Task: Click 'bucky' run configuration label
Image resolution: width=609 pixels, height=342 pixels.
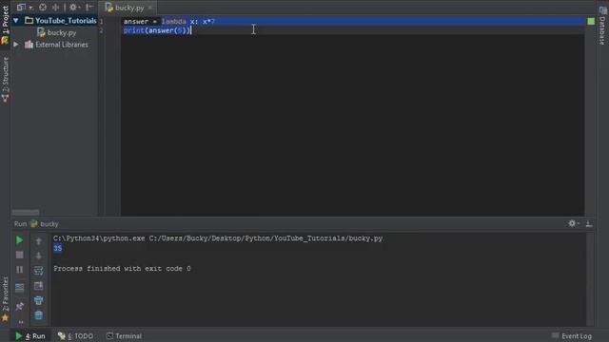Action: click(49, 224)
